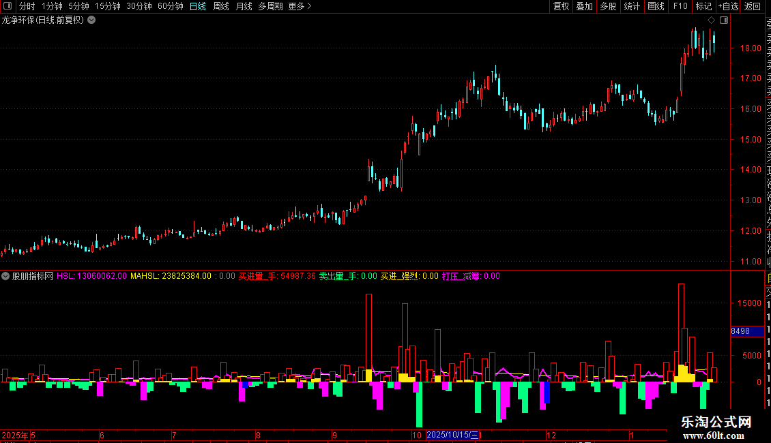Click the 15.00 price axis label

click(x=751, y=140)
